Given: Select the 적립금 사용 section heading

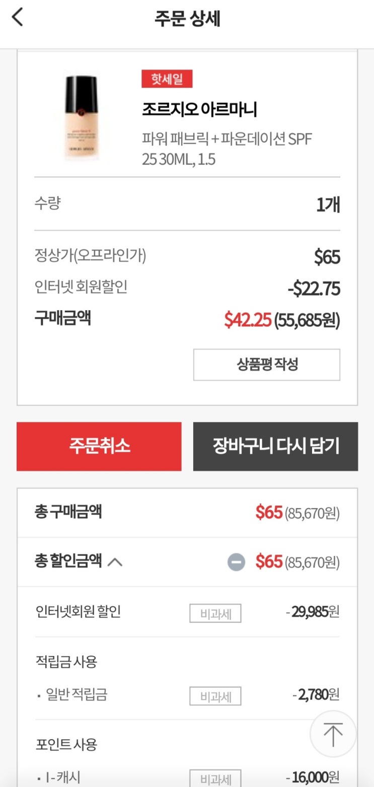Looking at the screenshot, I should tap(66, 662).
